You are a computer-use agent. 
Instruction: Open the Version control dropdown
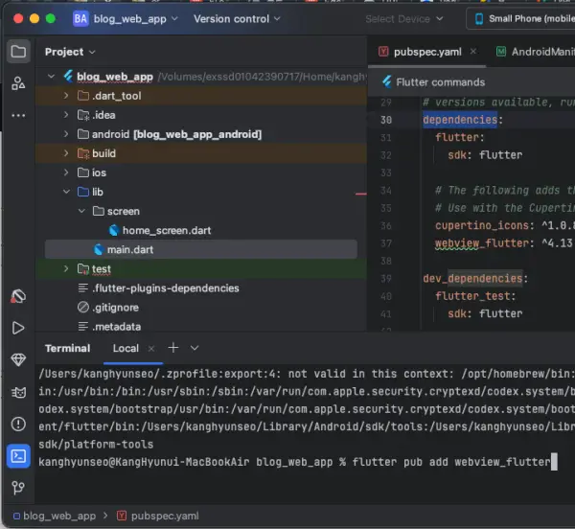pos(237,19)
